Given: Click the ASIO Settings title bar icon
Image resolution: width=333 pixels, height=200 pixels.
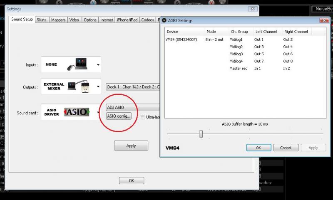Looking at the screenshot, I should (x=164, y=20).
